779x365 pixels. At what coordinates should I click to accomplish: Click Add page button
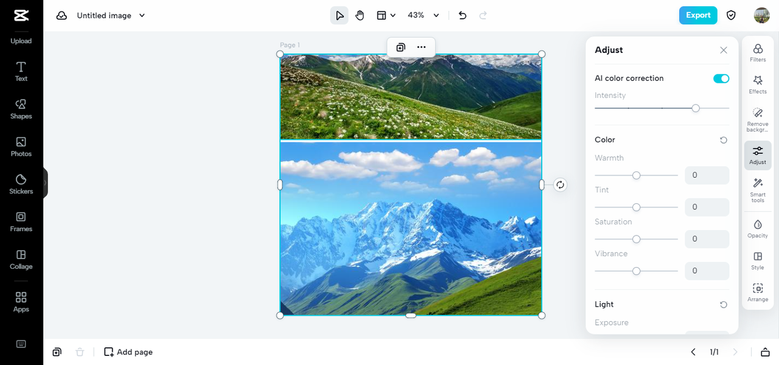coord(128,352)
